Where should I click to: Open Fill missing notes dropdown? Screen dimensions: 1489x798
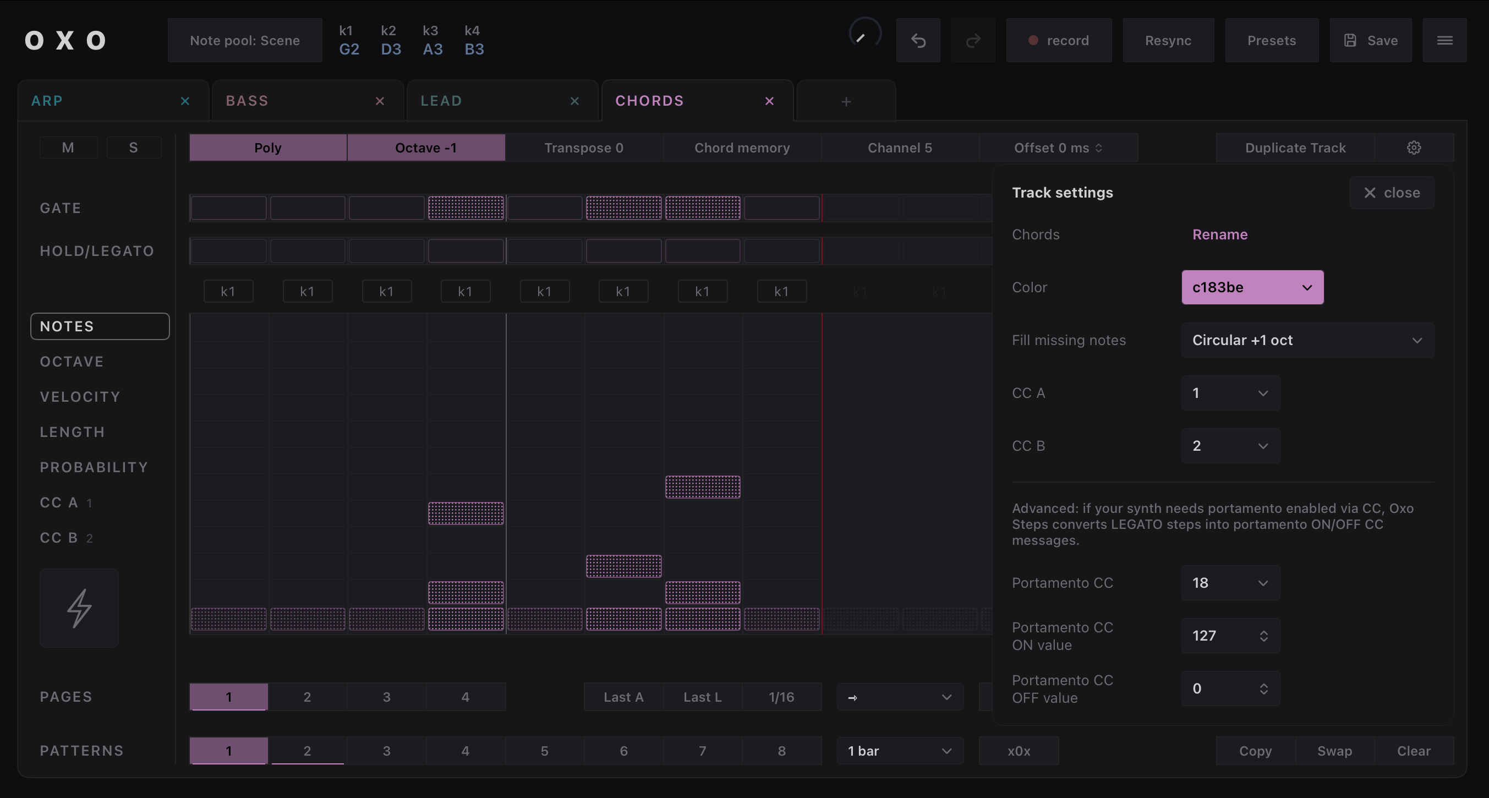tap(1307, 340)
